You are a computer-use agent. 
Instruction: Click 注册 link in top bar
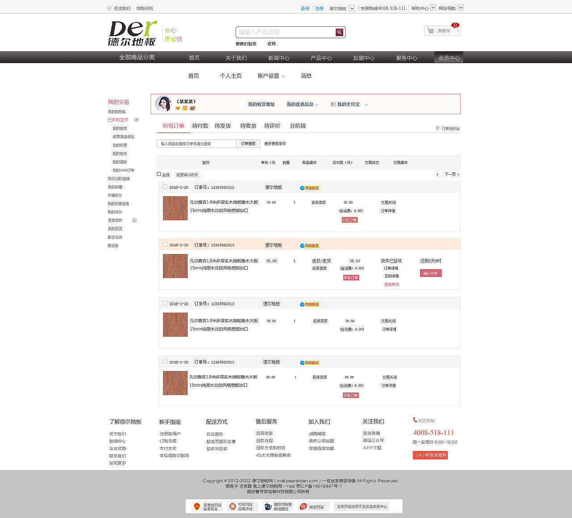(319, 8)
